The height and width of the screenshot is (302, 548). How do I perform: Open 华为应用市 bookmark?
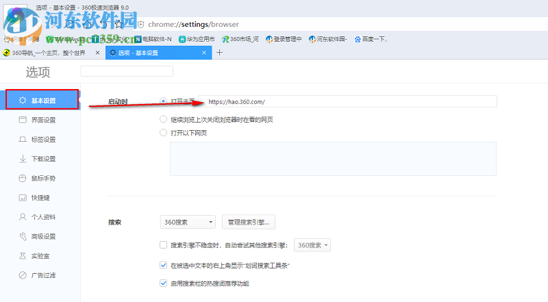tap(197, 39)
